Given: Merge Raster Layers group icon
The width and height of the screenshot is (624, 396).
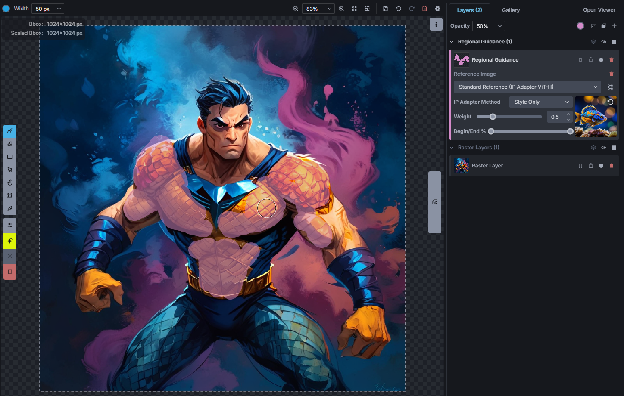Looking at the screenshot, I should (593, 148).
